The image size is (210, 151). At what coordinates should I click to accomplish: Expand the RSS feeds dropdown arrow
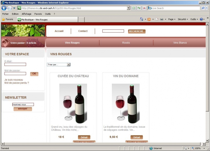[153, 19]
